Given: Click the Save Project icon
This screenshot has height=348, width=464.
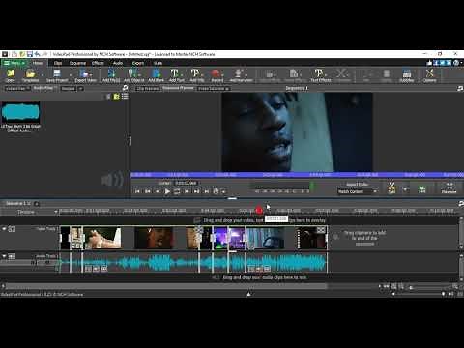Looking at the screenshot, I should click(x=57, y=75).
